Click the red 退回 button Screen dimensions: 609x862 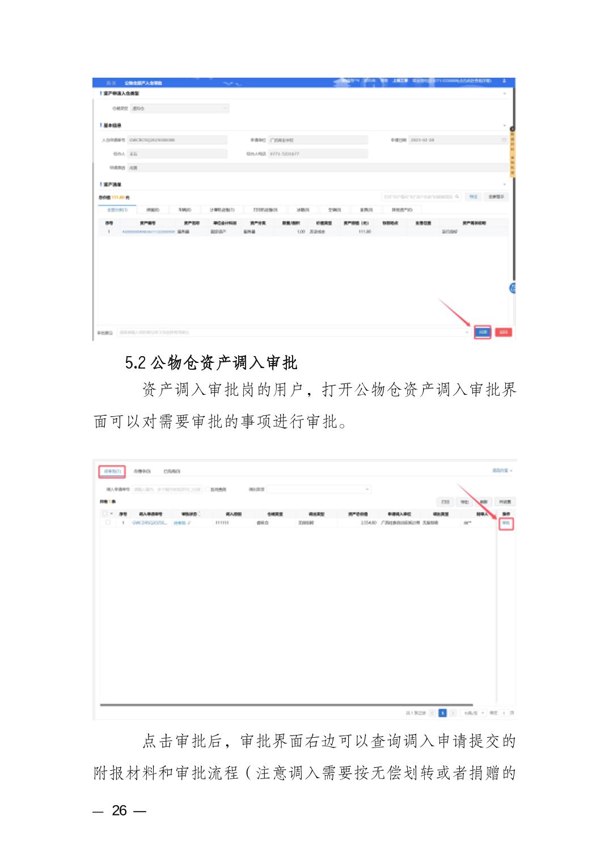click(x=504, y=332)
